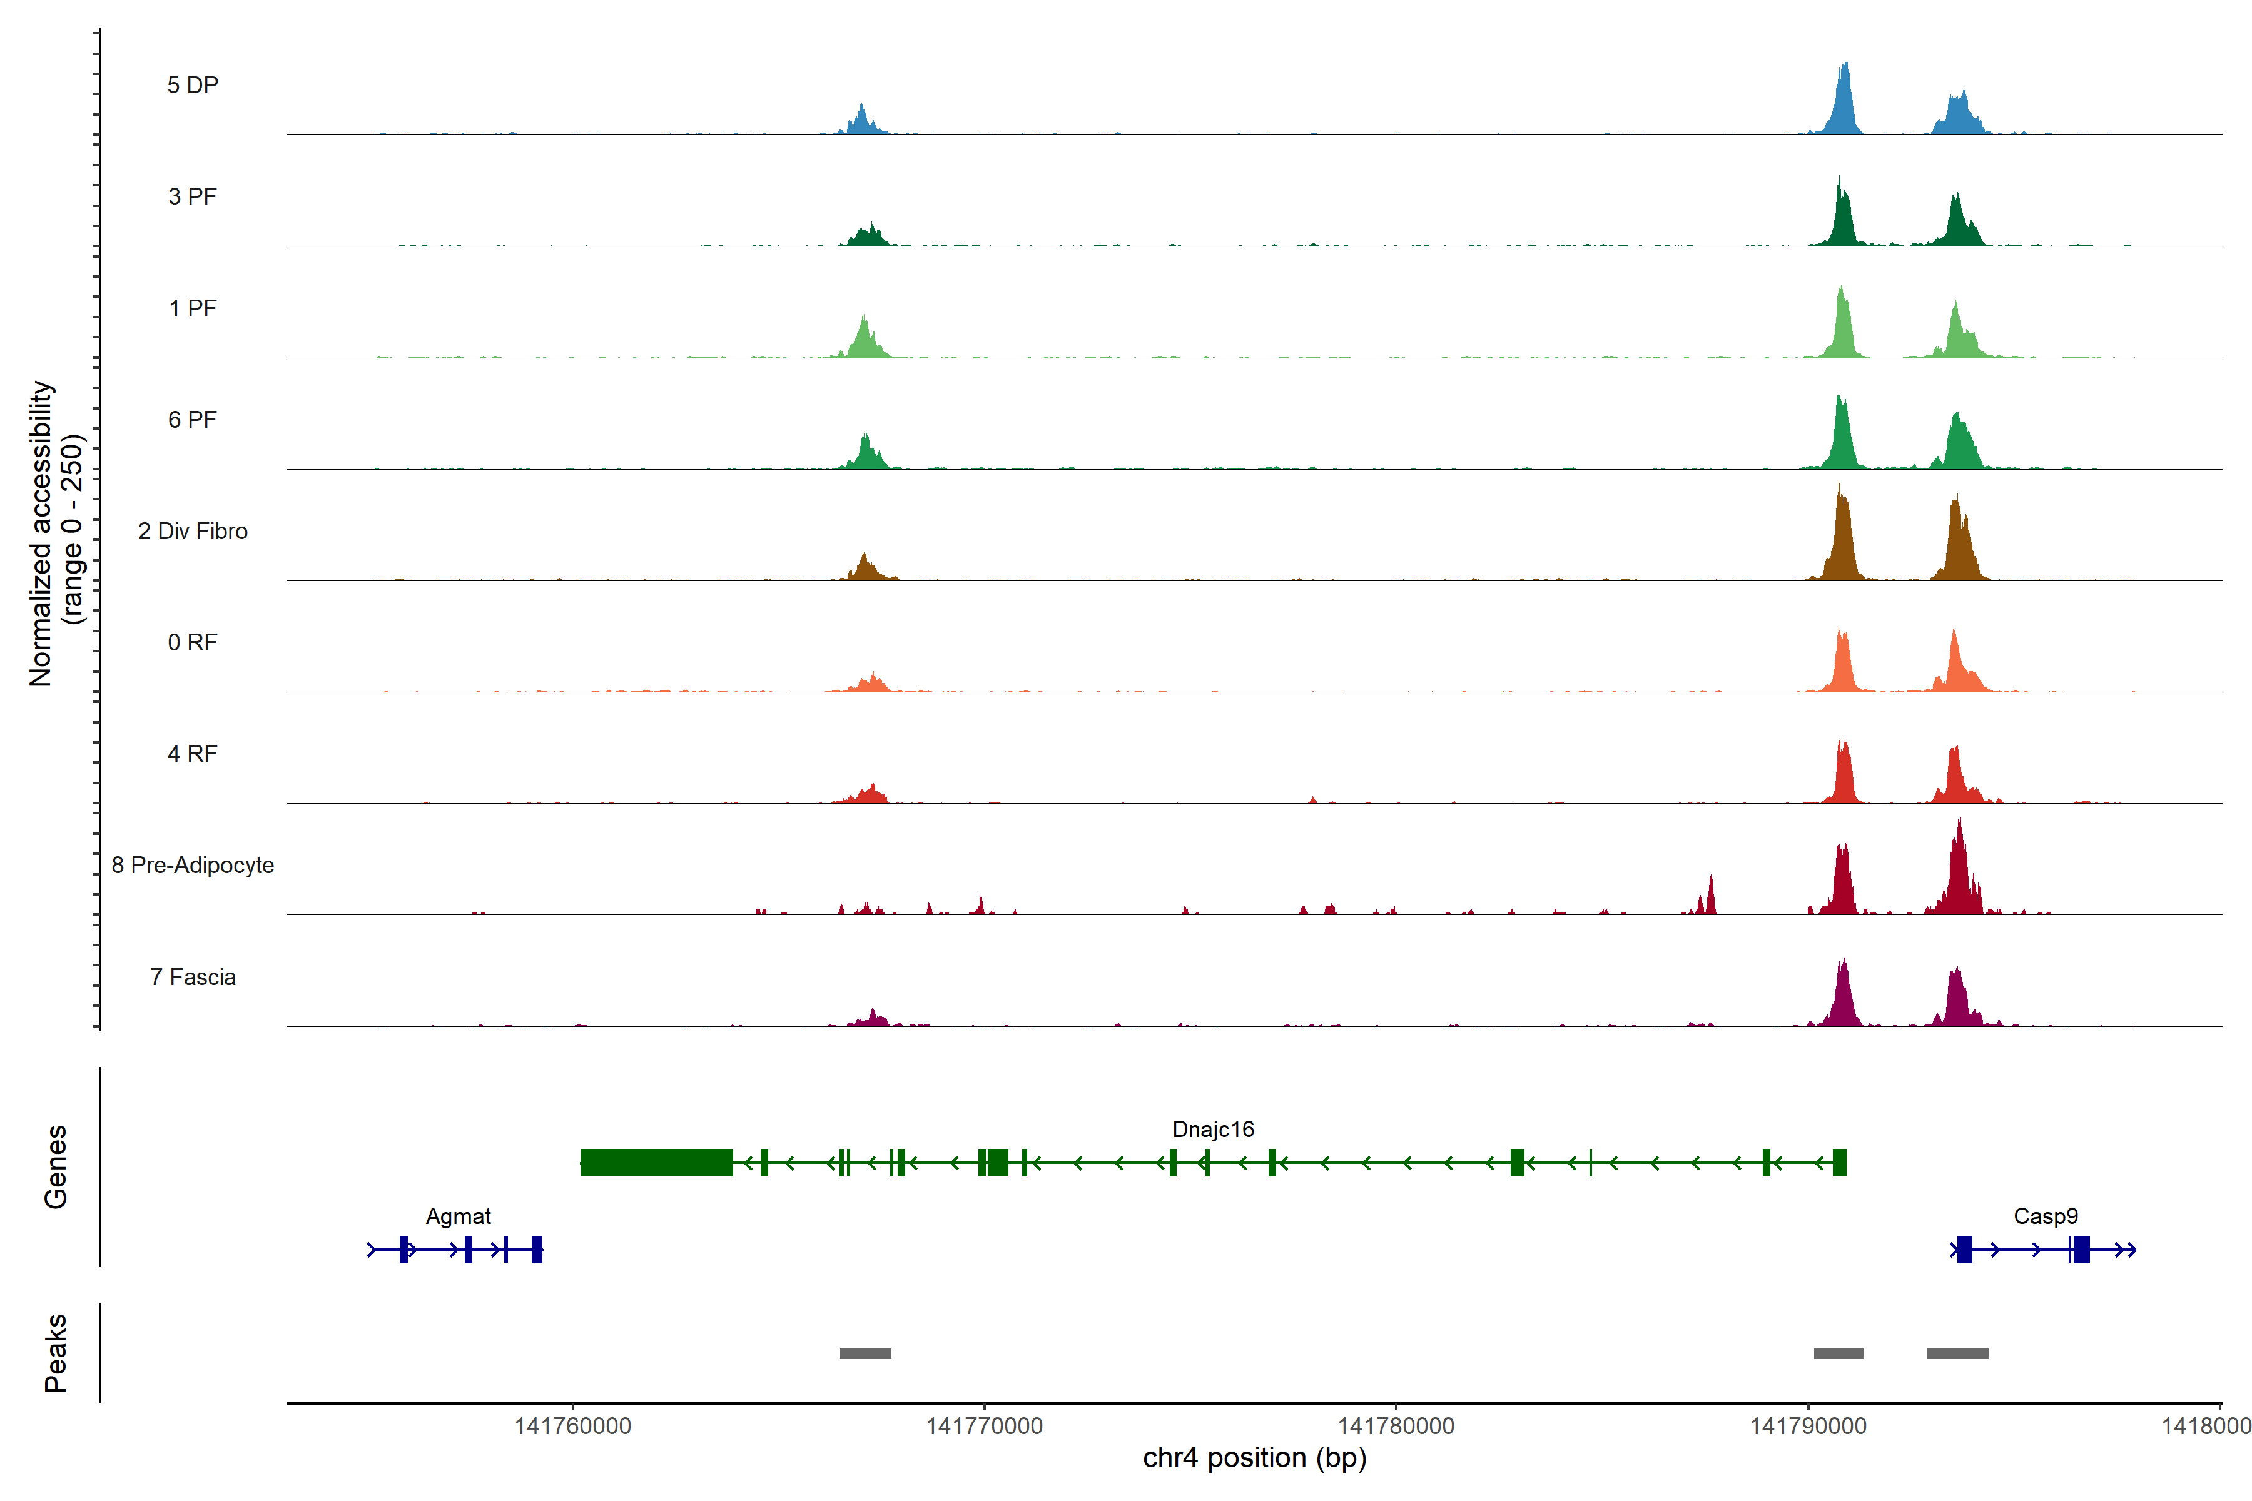Select the 7 Fascia track label
The image size is (2252, 1501).
(193, 978)
